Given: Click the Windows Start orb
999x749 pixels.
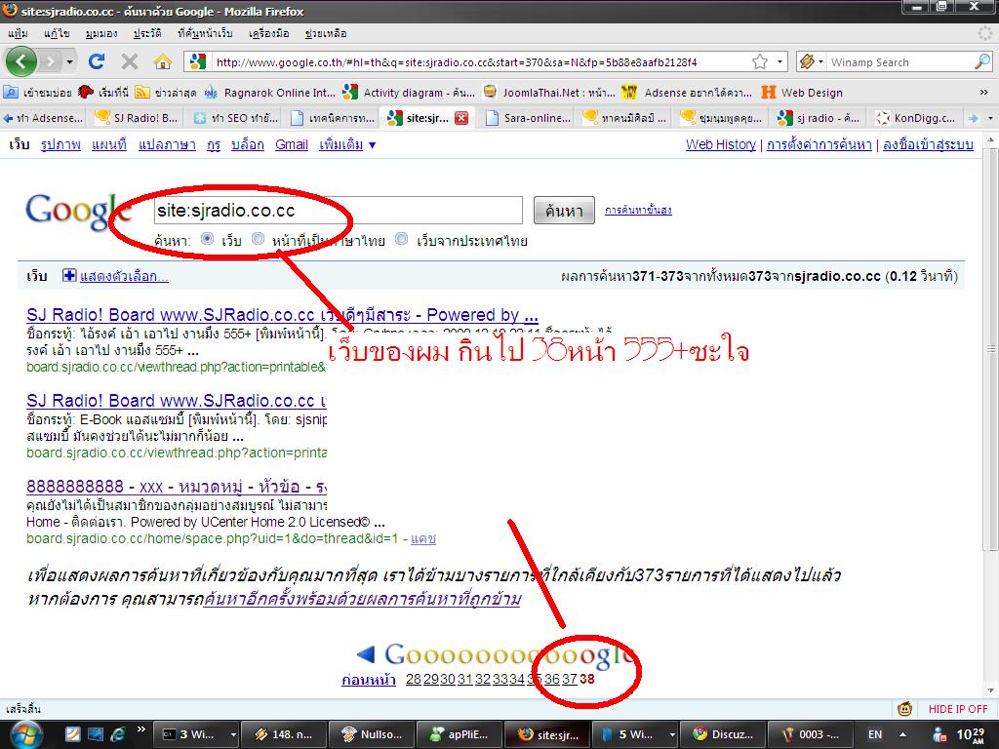Looking at the screenshot, I should click(25, 733).
